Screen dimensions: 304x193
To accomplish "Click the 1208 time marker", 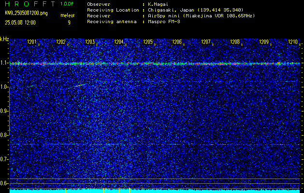I will (235, 42).
